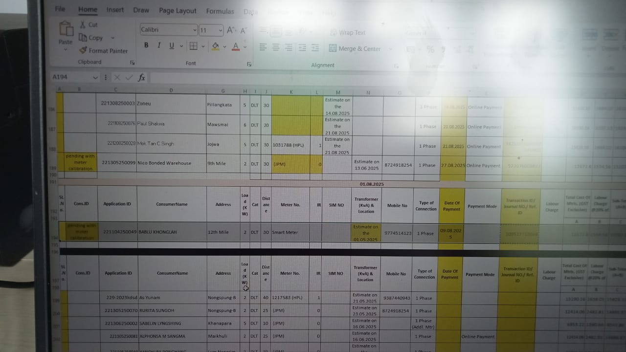
Task: Select the date heading '01.08.2025'
Action: click(x=372, y=184)
